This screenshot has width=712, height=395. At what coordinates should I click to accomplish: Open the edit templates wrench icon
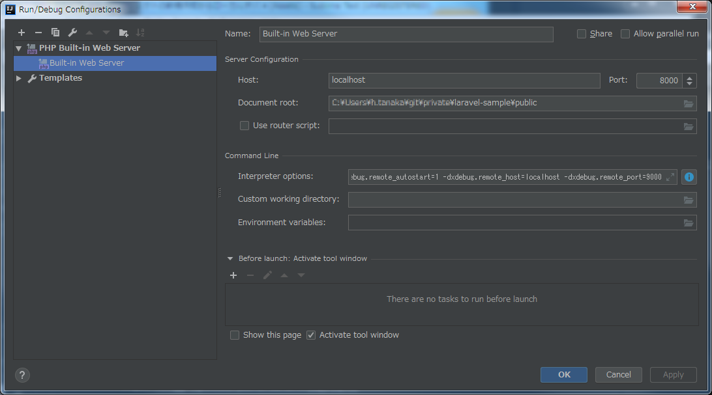[72, 33]
